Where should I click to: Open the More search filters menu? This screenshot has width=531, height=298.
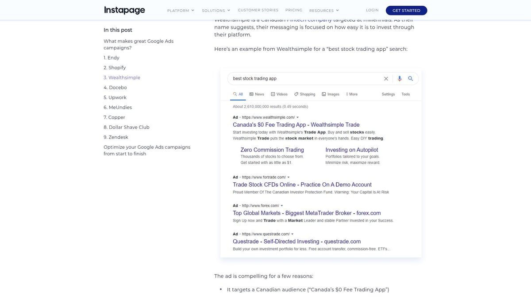pyautogui.click(x=350, y=94)
